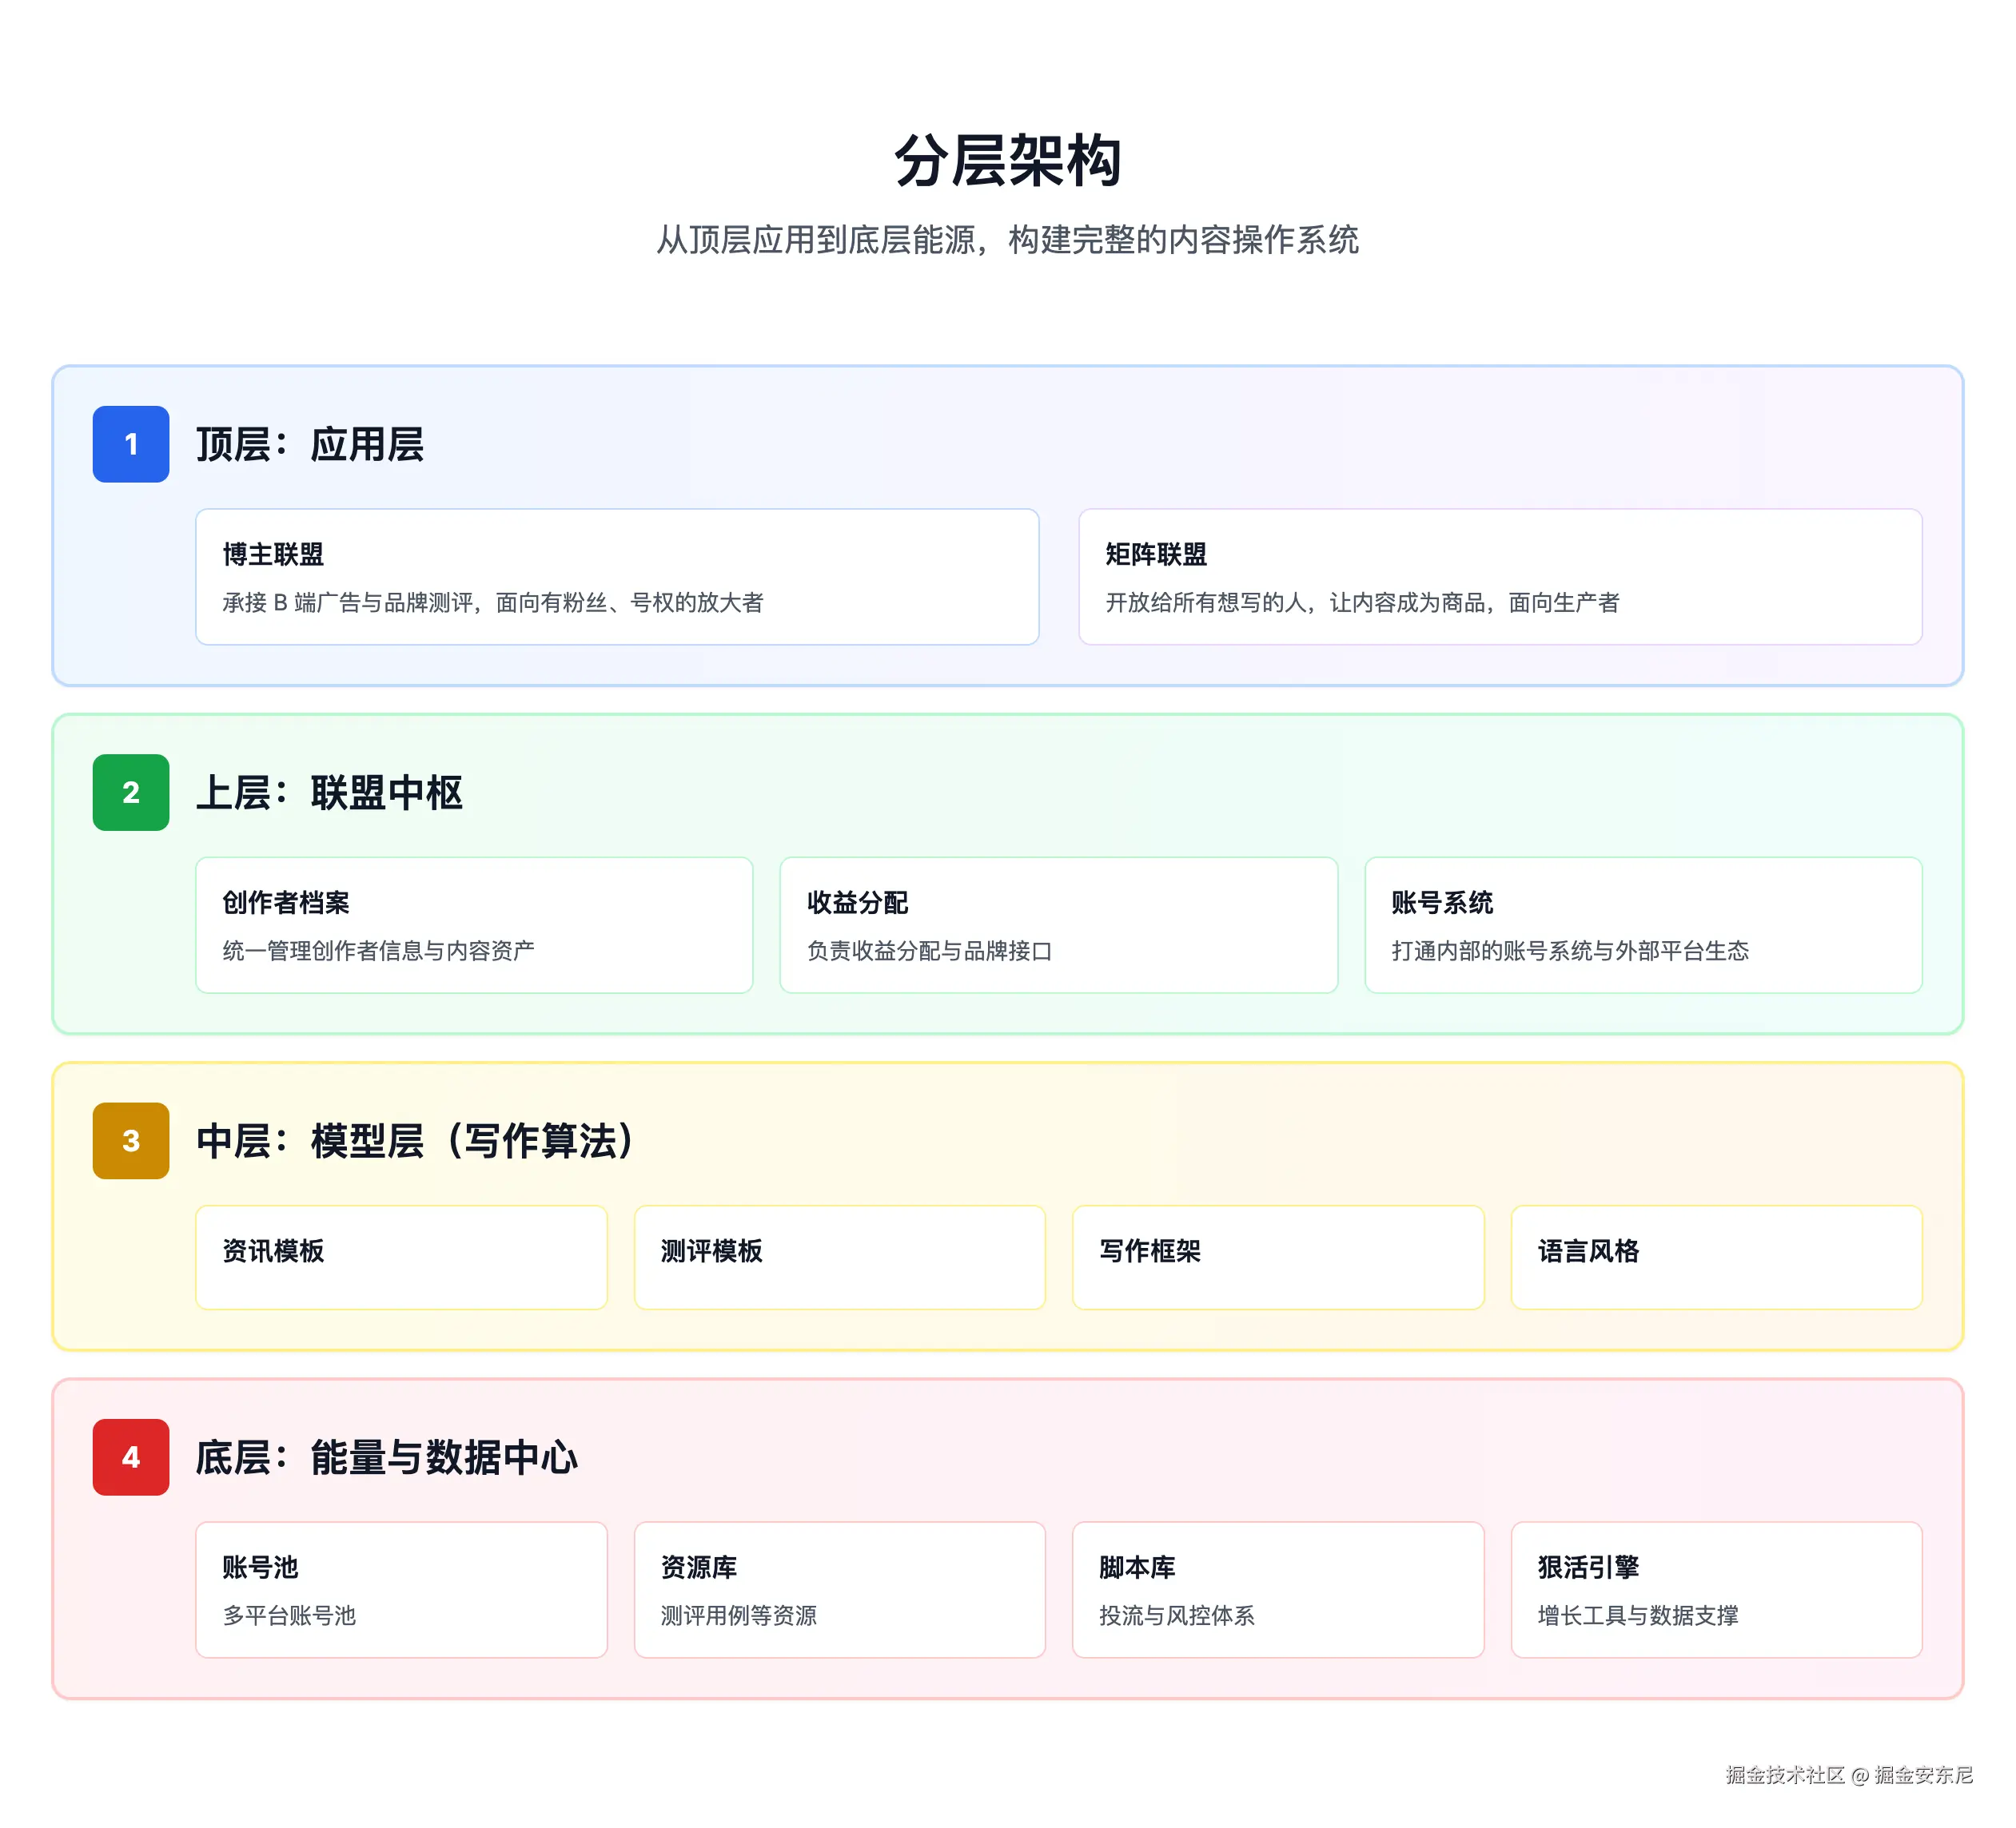Select the 收益分配 card
The width and height of the screenshot is (2016, 1828).
point(1058,924)
